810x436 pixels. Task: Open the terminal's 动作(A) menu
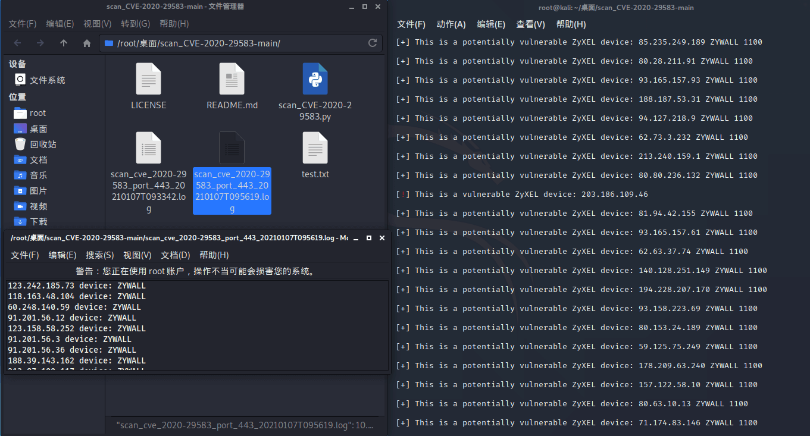[451, 24]
